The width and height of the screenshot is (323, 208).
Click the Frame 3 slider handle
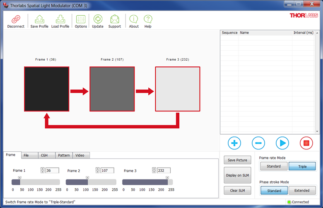tap(167, 178)
